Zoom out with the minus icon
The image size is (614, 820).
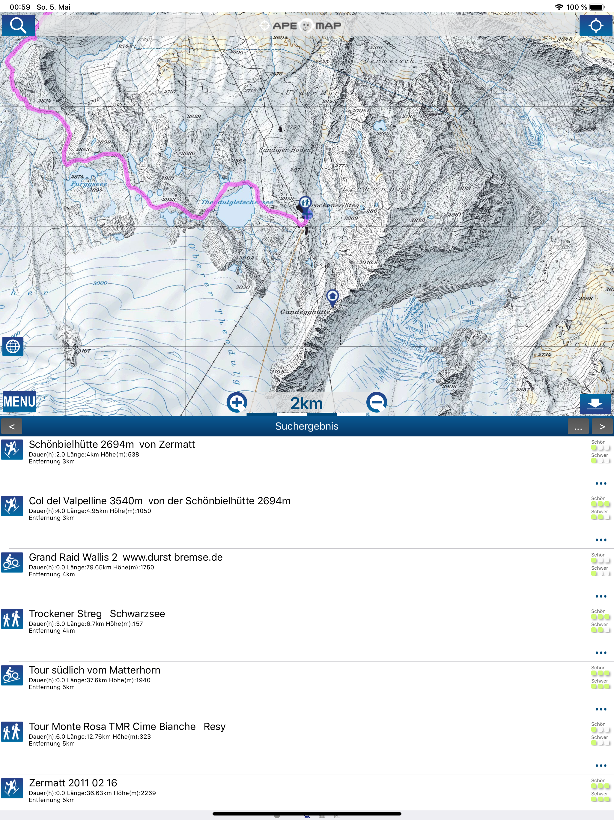point(377,402)
